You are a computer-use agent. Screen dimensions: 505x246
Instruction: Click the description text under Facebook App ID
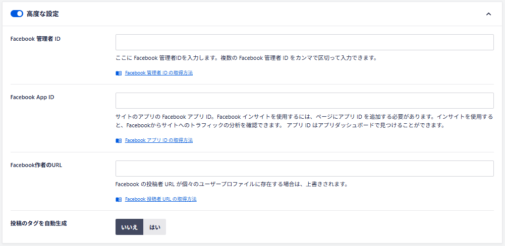coord(303,121)
